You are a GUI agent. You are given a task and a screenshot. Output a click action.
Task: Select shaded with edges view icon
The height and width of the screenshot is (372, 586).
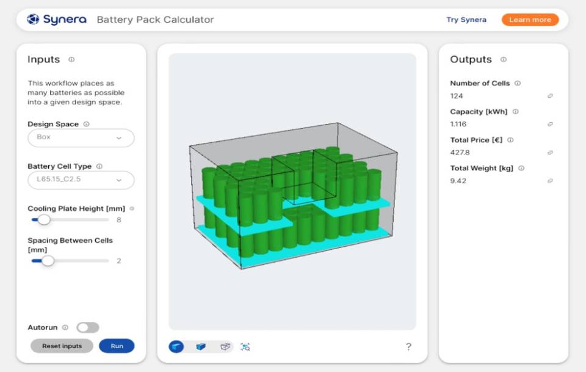tap(201, 347)
